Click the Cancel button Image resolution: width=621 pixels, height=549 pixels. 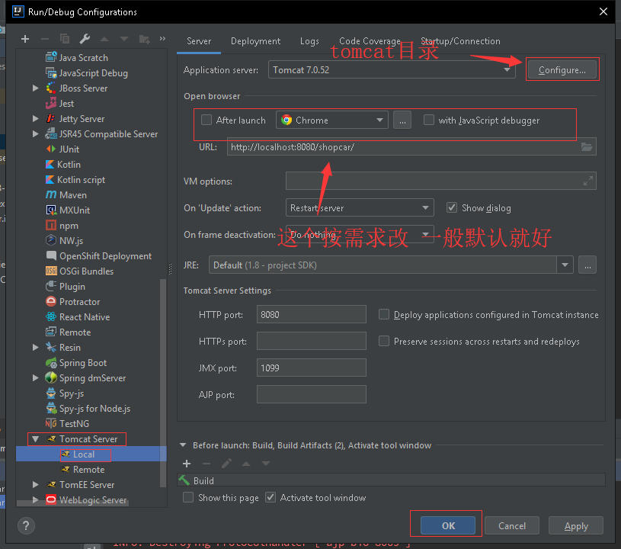point(512,525)
